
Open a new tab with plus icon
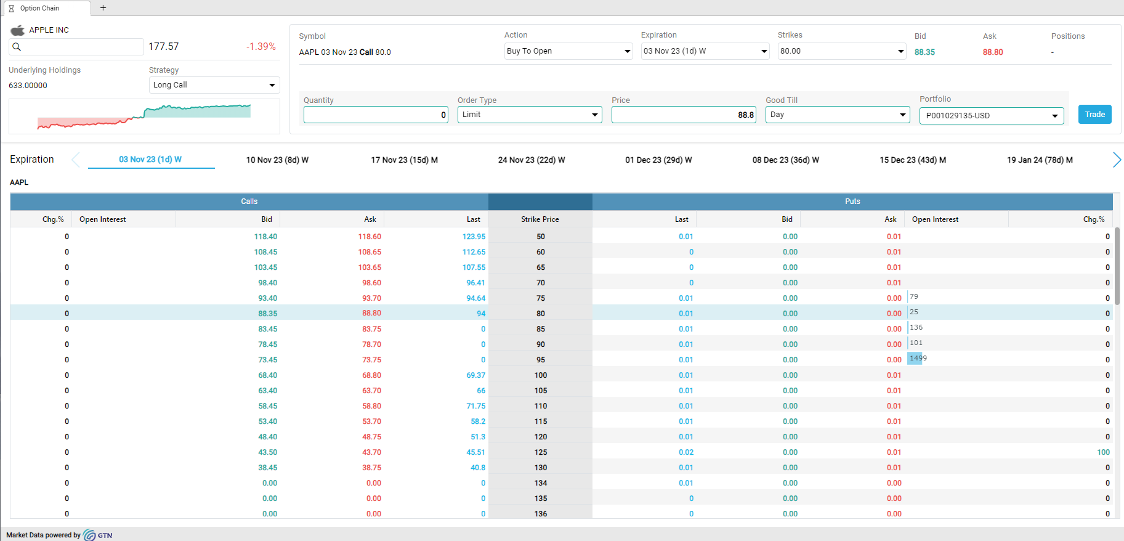(103, 8)
